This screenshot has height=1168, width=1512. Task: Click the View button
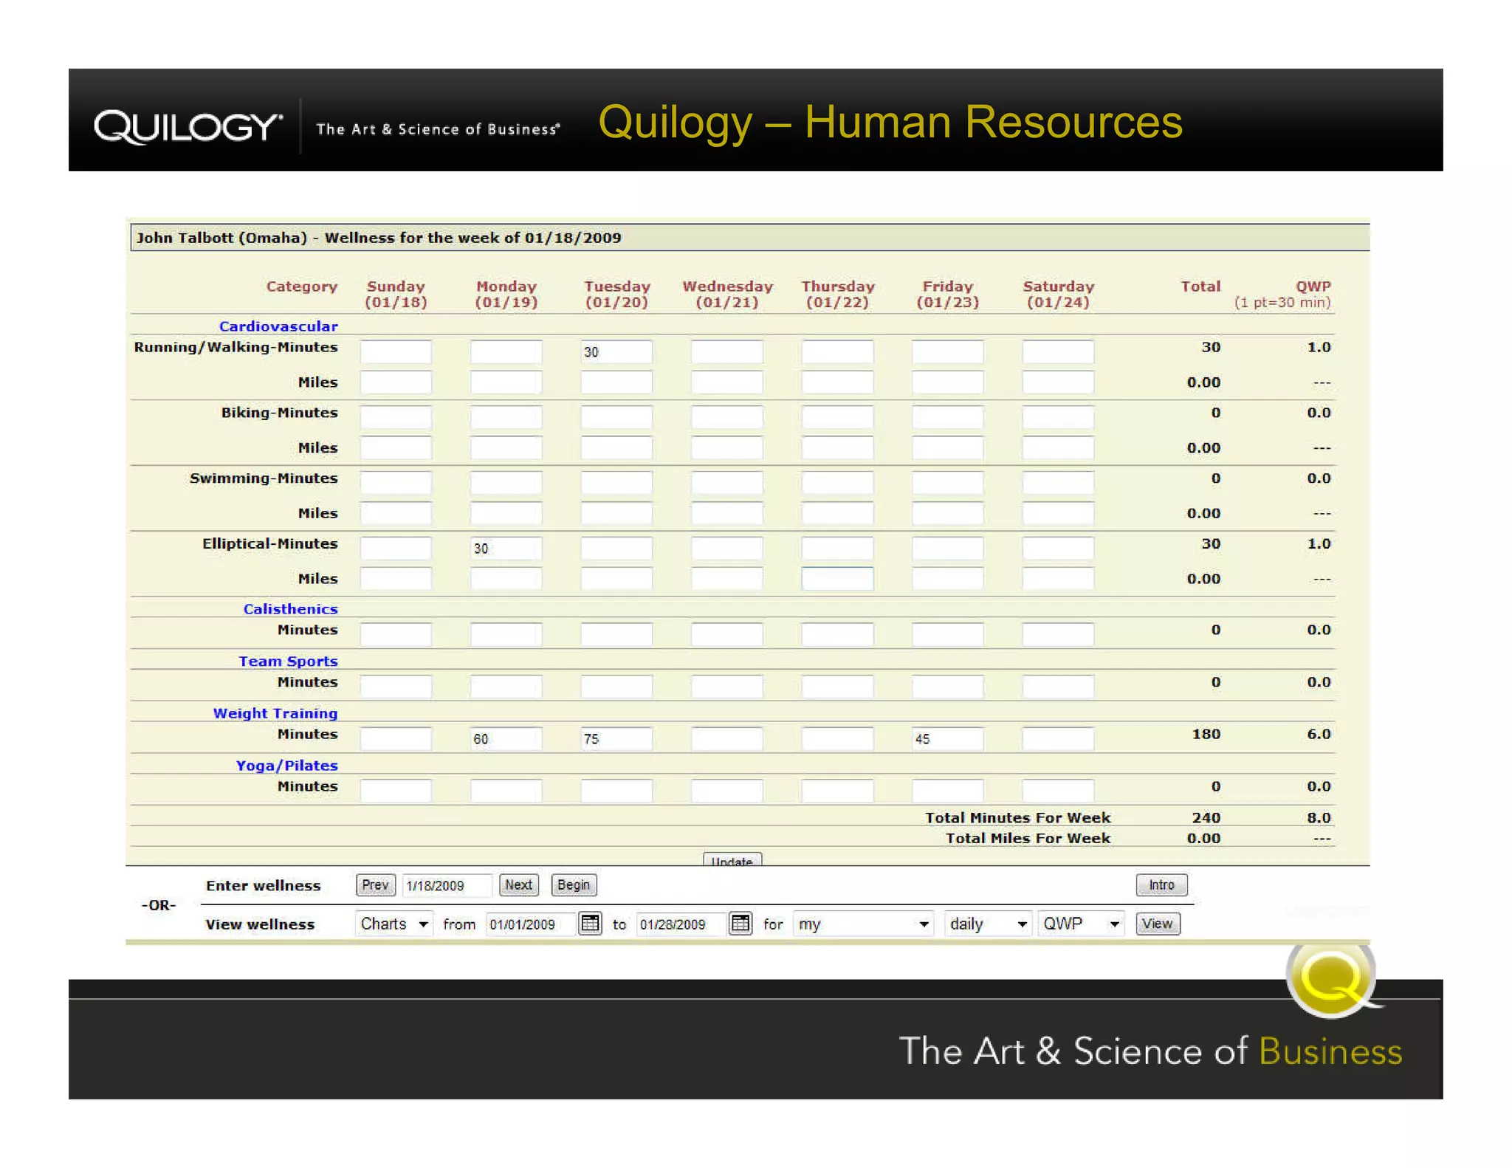(x=1157, y=924)
